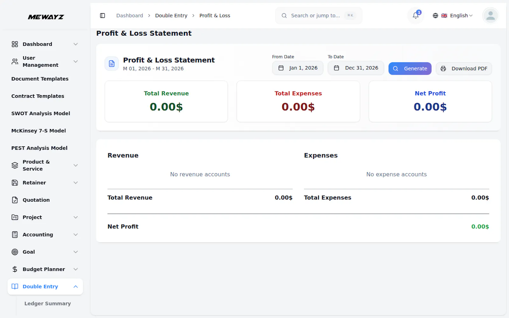Expand the Goal chevron
509x318 pixels.
point(76,252)
